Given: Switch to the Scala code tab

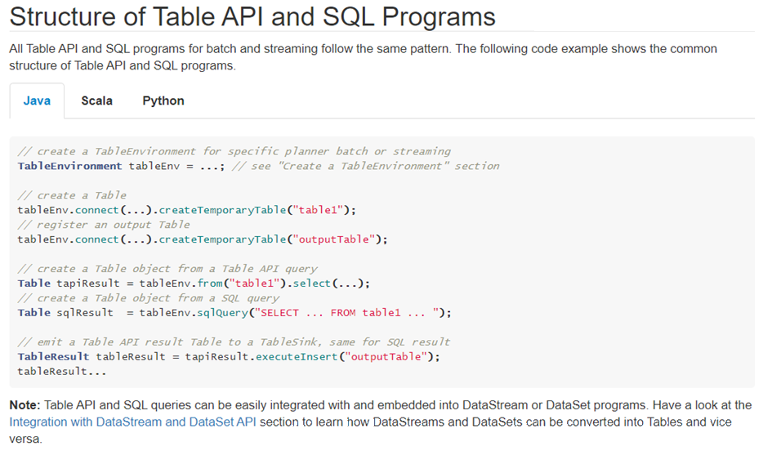Looking at the screenshot, I should [97, 100].
